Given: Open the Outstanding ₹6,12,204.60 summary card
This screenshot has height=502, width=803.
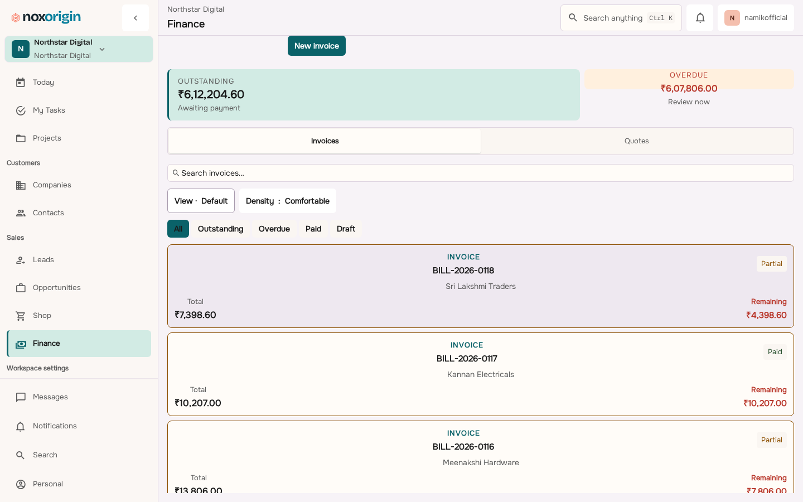Looking at the screenshot, I should point(374,95).
